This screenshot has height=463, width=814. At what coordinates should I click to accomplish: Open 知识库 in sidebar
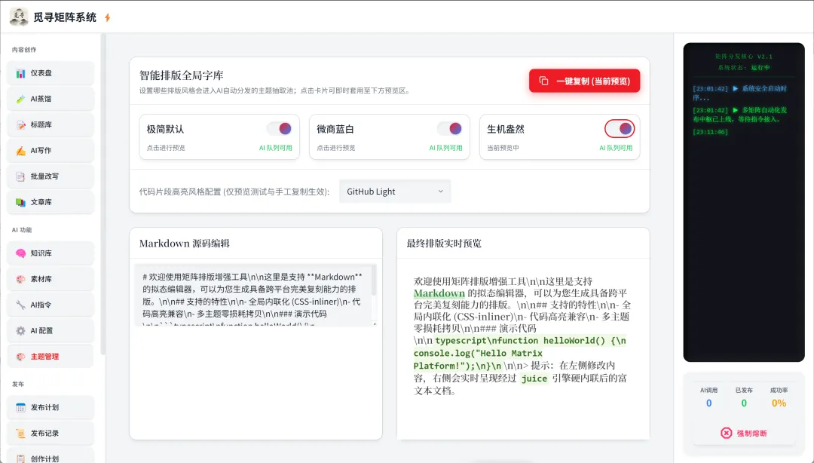pos(50,253)
